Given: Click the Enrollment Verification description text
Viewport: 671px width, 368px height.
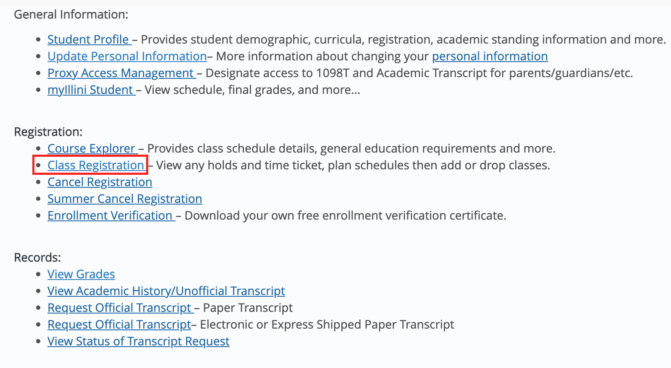Looking at the screenshot, I should coord(345,215).
